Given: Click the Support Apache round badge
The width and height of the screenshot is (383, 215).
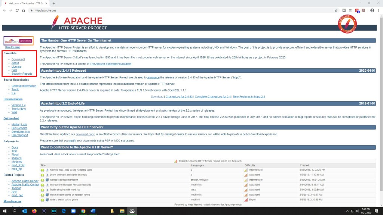Looking at the screenshot, I should tap(347, 24).
